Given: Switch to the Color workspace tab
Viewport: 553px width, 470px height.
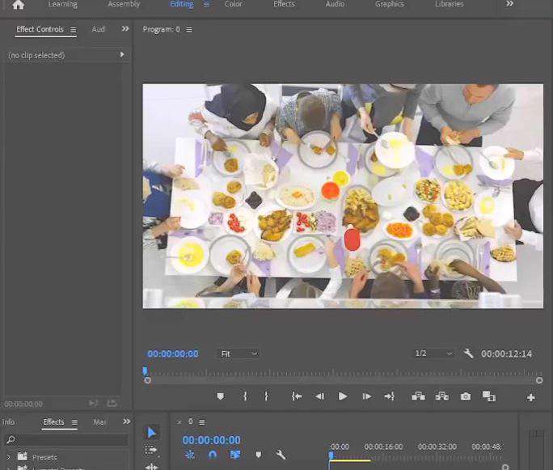Looking at the screenshot, I should 233,5.
